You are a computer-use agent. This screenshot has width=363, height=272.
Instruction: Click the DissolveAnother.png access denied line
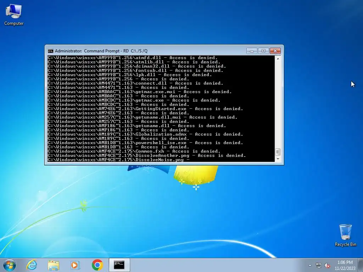[x=147, y=155]
